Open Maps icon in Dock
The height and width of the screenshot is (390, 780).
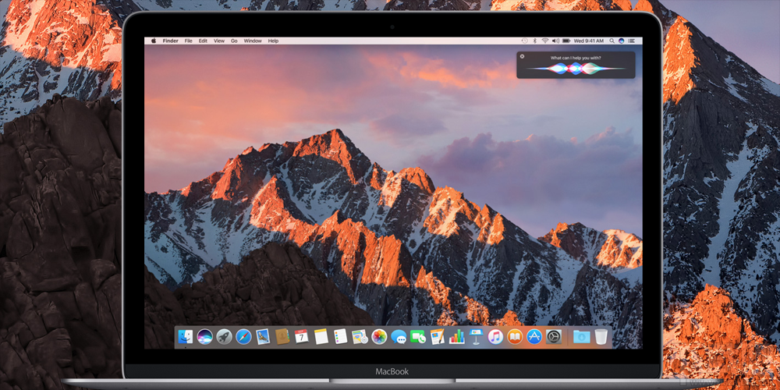[x=360, y=337]
